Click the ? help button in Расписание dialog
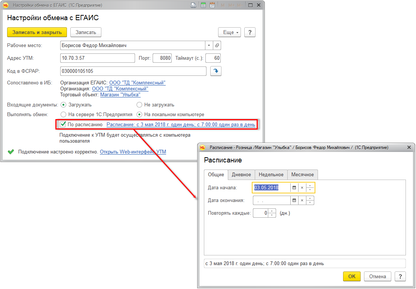 click(400, 276)
